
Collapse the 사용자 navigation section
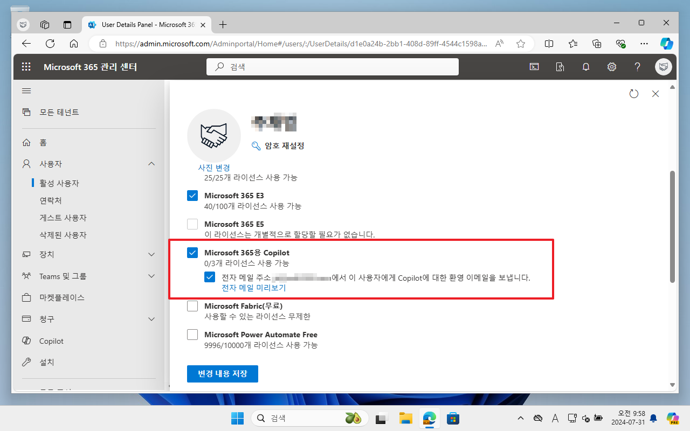click(x=151, y=164)
